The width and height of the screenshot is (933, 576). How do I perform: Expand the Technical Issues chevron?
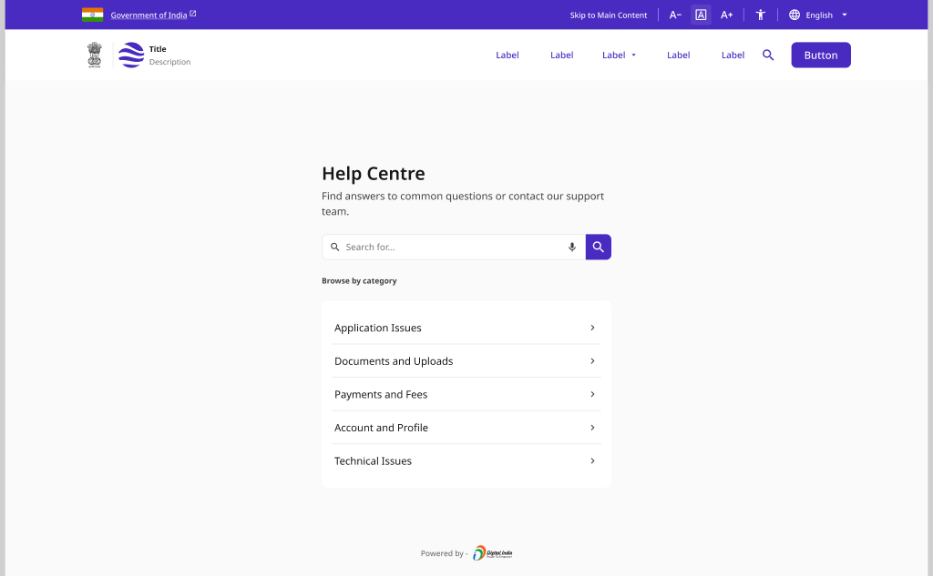(x=592, y=460)
